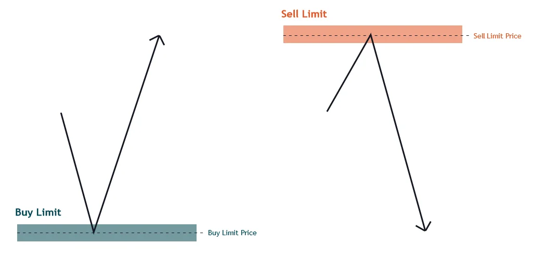Select the teal "Buy Limit" heading
The image size is (533, 257).
pos(38,212)
